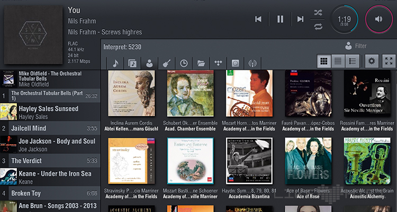397x212 pixels.
Task: Open the Ace of Base Flowers cover
Action: coord(308,161)
